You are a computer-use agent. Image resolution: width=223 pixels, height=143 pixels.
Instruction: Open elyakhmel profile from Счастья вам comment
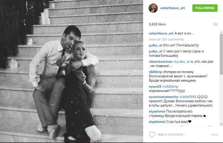157,122
